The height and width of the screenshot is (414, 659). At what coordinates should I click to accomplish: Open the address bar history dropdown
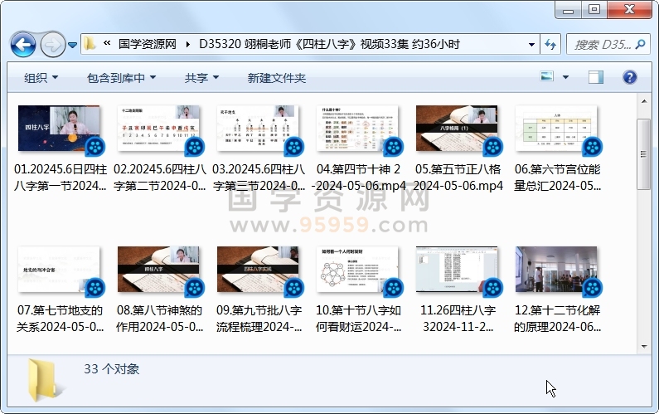coord(531,44)
